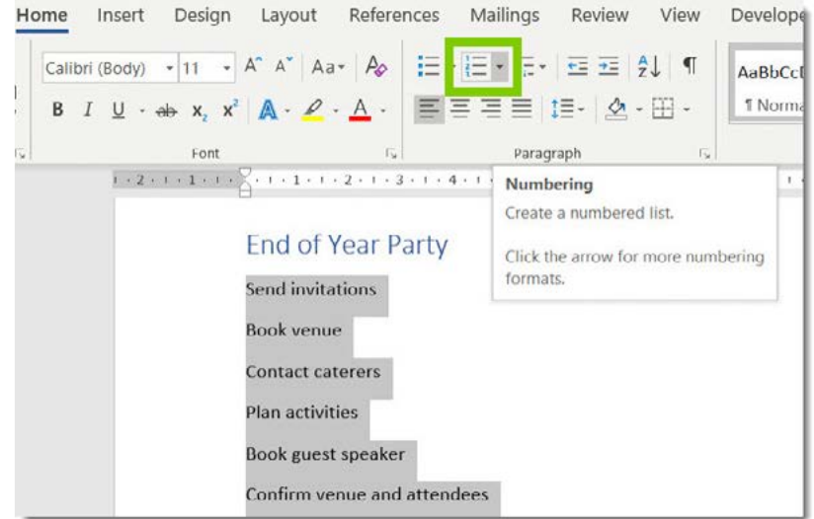814x519 pixels.
Task: Click the 'Contact caterers' line
Action: click(x=313, y=371)
